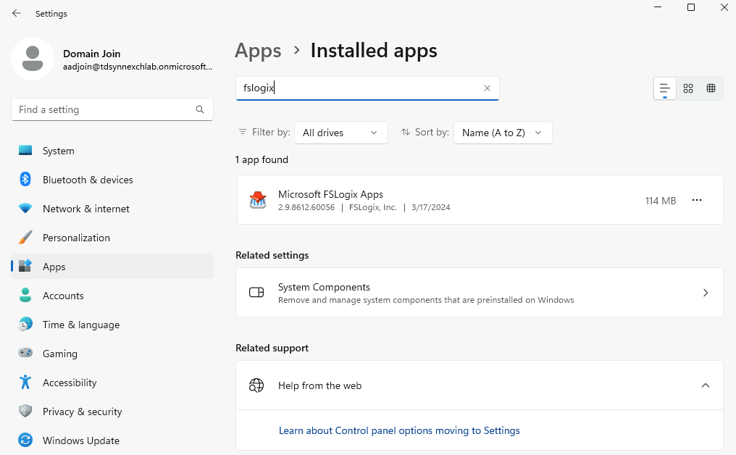
Task: Navigate to Time & language
Action: pyautogui.click(x=112, y=325)
